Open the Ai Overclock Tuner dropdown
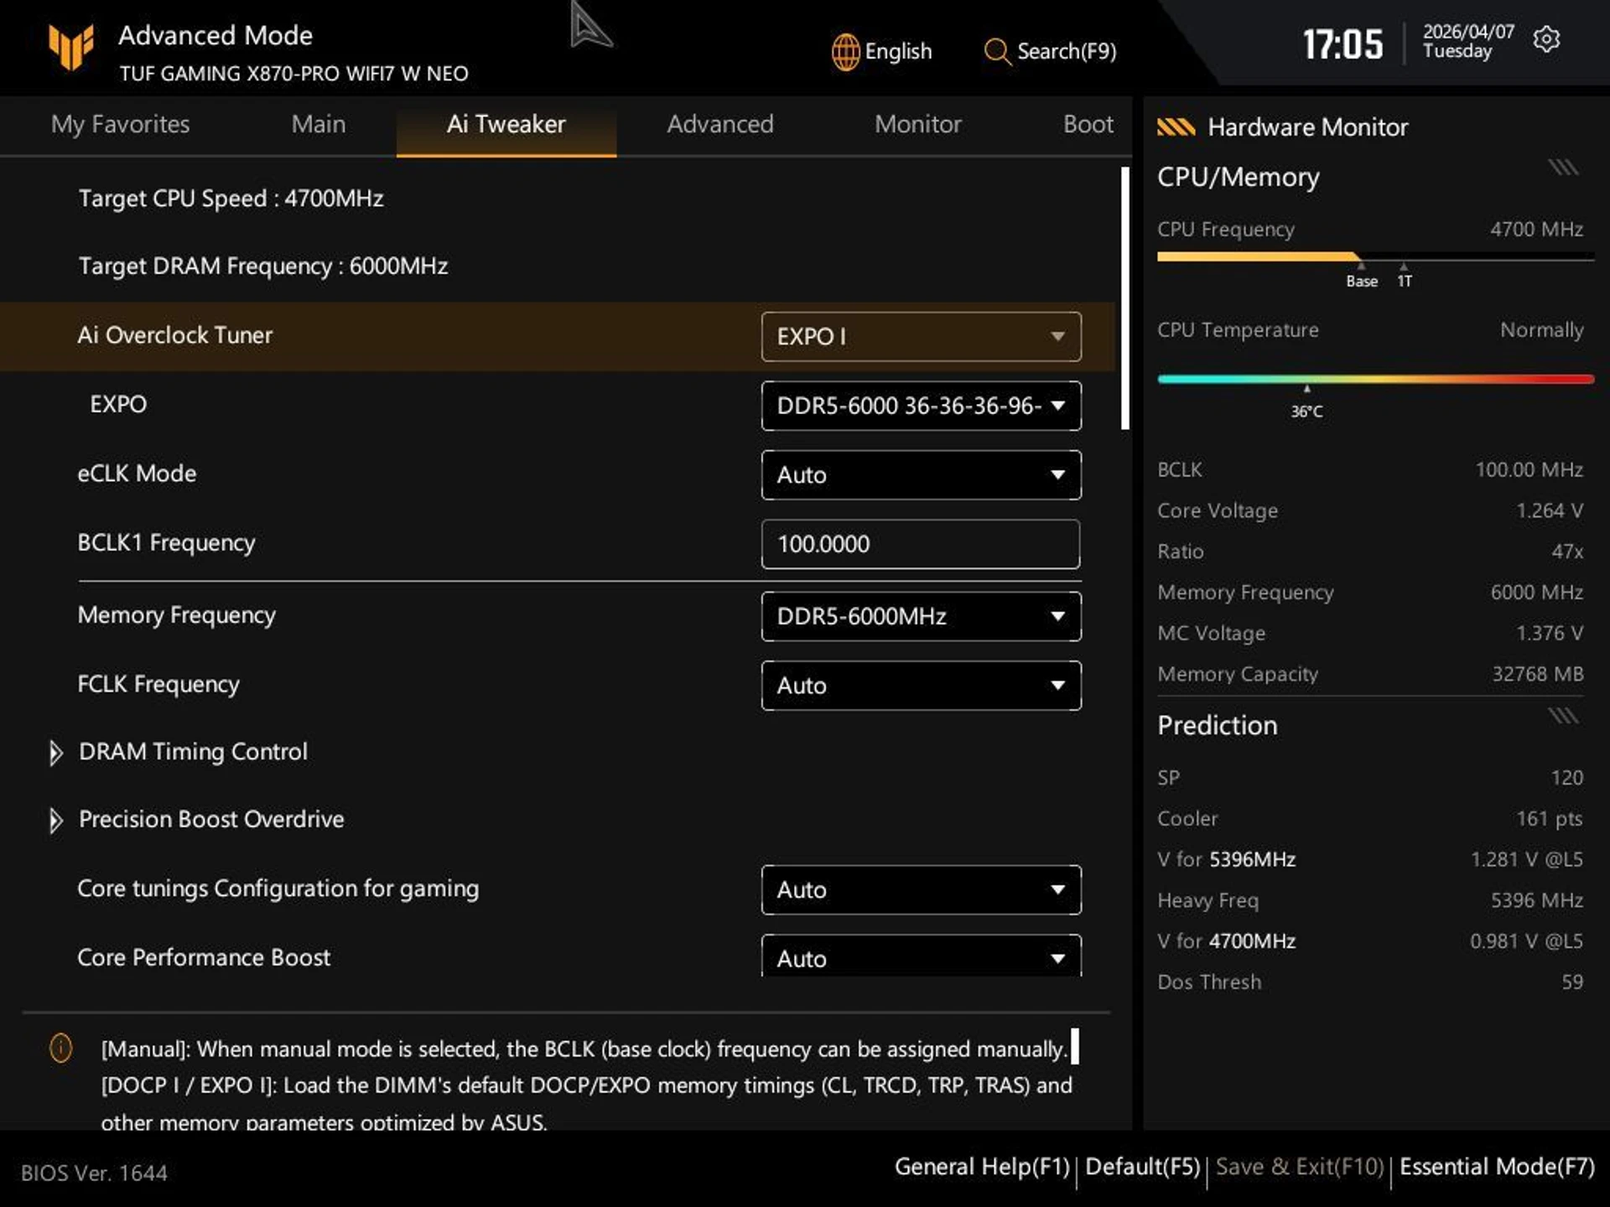 coord(921,336)
